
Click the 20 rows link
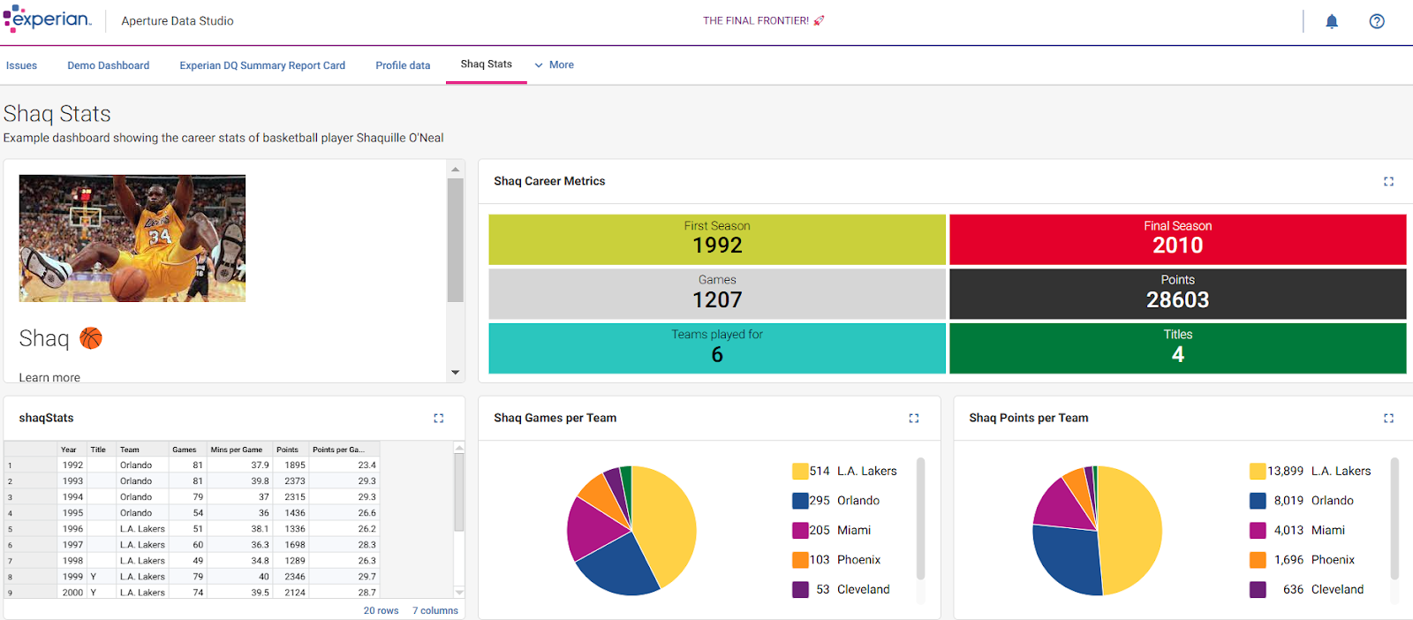click(381, 610)
